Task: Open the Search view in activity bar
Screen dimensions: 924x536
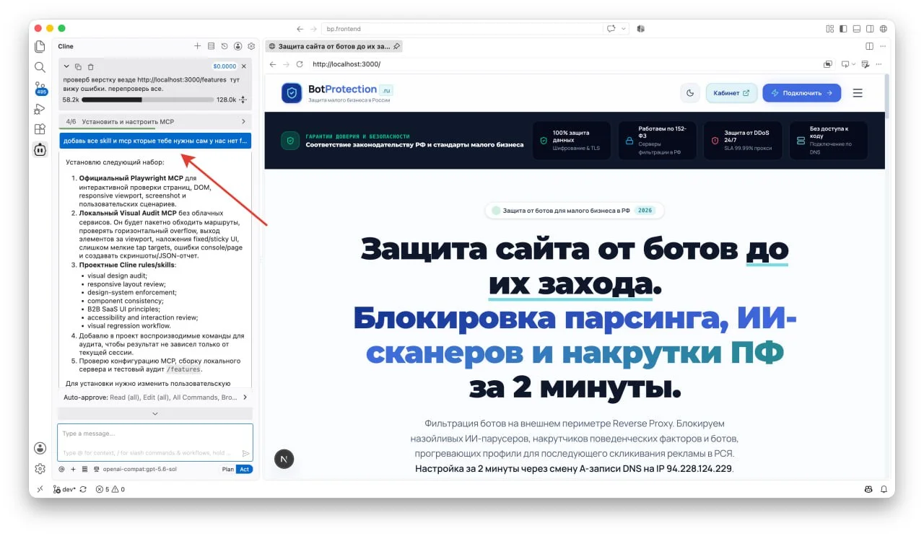Action: (x=40, y=67)
